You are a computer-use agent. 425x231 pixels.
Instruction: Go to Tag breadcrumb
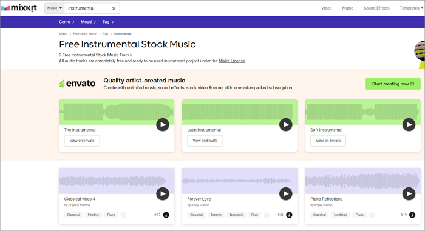[105, 34]
